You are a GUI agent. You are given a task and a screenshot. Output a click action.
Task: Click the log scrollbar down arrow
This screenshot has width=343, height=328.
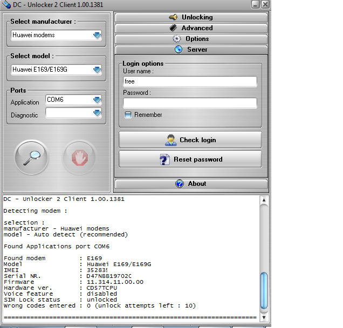coord(264,318)
